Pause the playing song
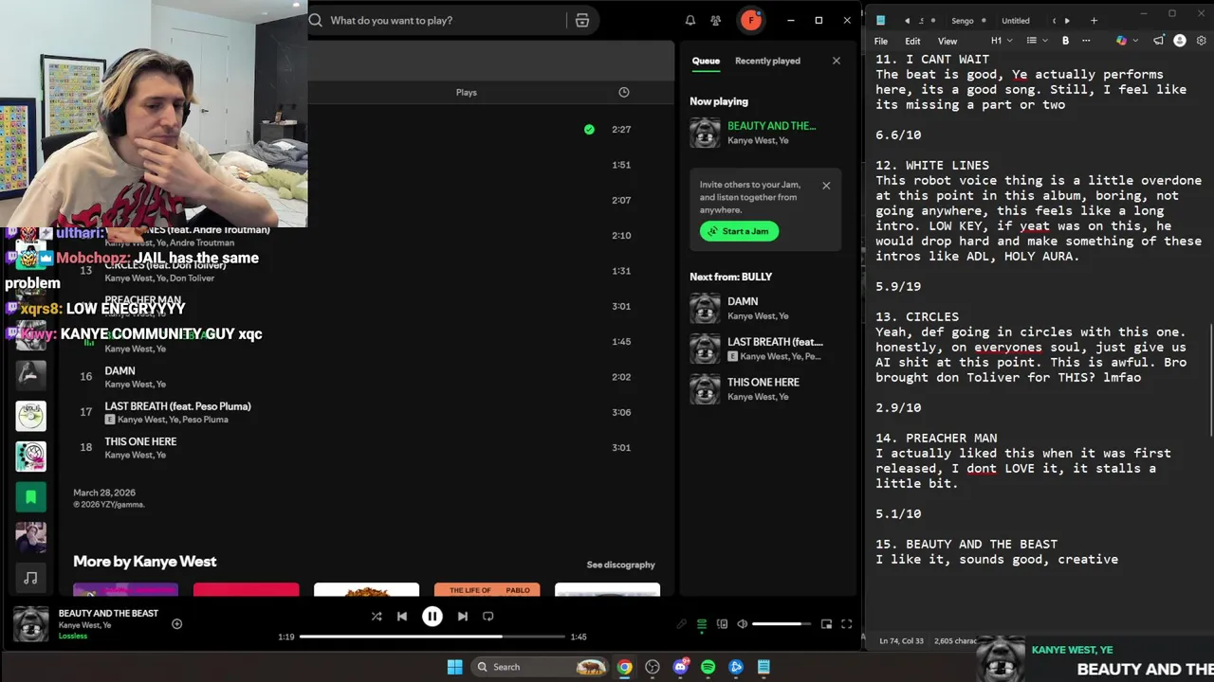1214x682 pixels. [432, 616]
